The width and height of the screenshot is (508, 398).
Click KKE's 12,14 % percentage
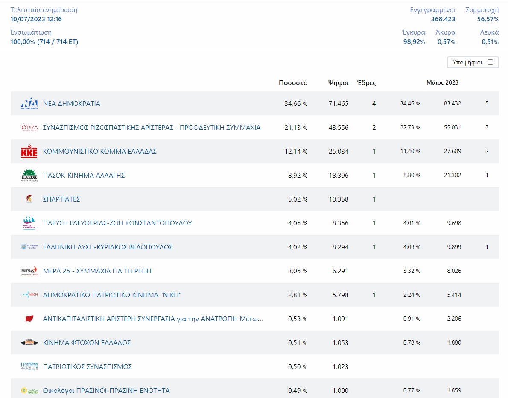click(296, 151)
